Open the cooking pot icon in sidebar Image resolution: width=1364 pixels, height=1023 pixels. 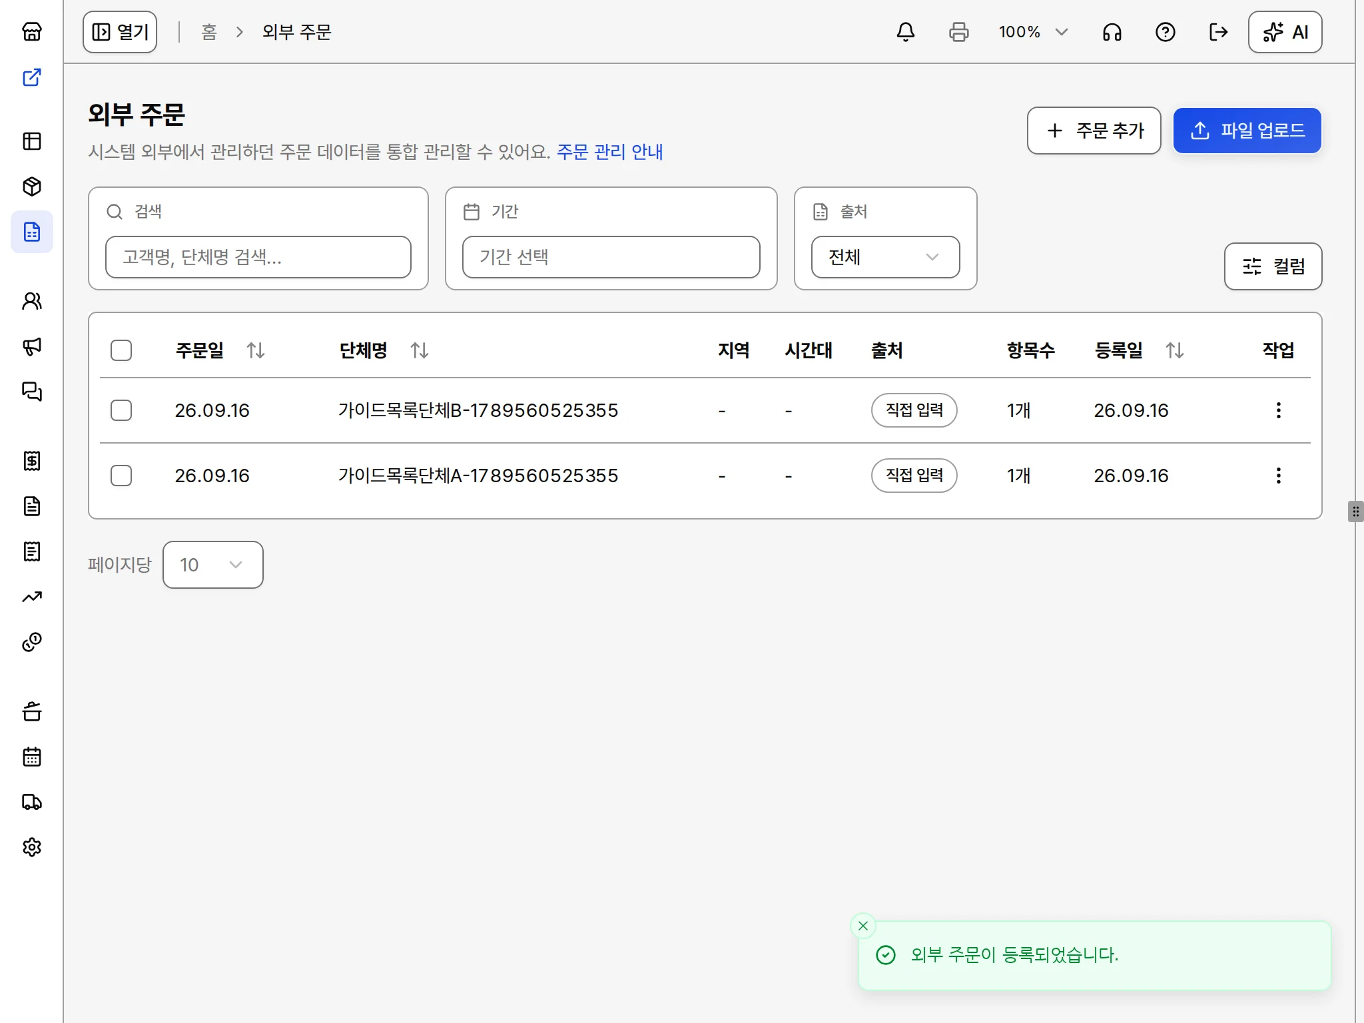pos(32,711)
